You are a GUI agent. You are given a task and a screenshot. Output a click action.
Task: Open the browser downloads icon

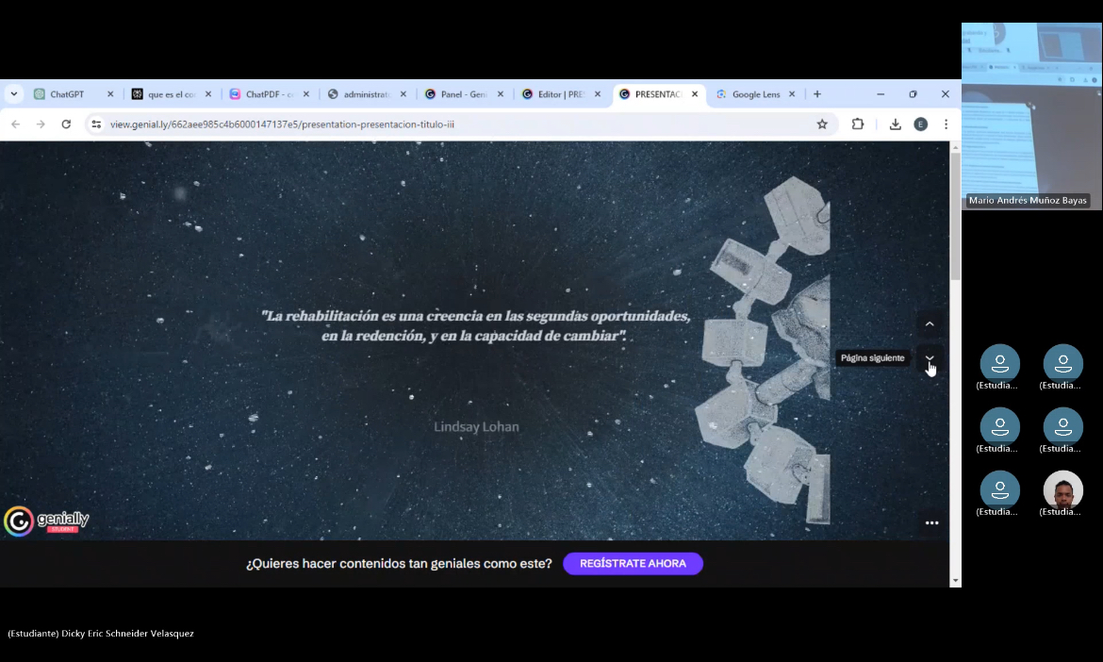click(895, 124)
